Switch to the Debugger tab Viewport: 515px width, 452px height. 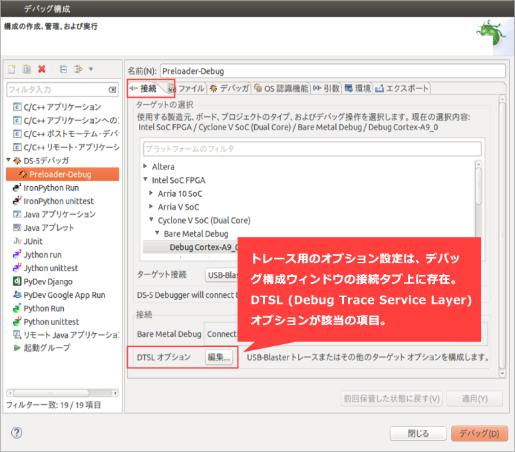(230, 88)
